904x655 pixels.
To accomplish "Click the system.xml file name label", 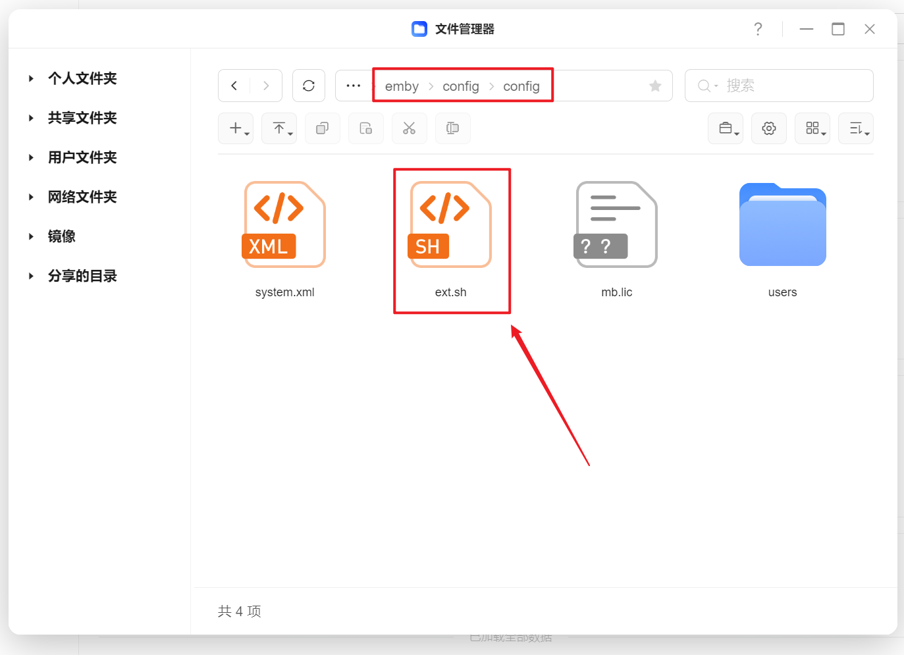I will [x=284, y=292].
